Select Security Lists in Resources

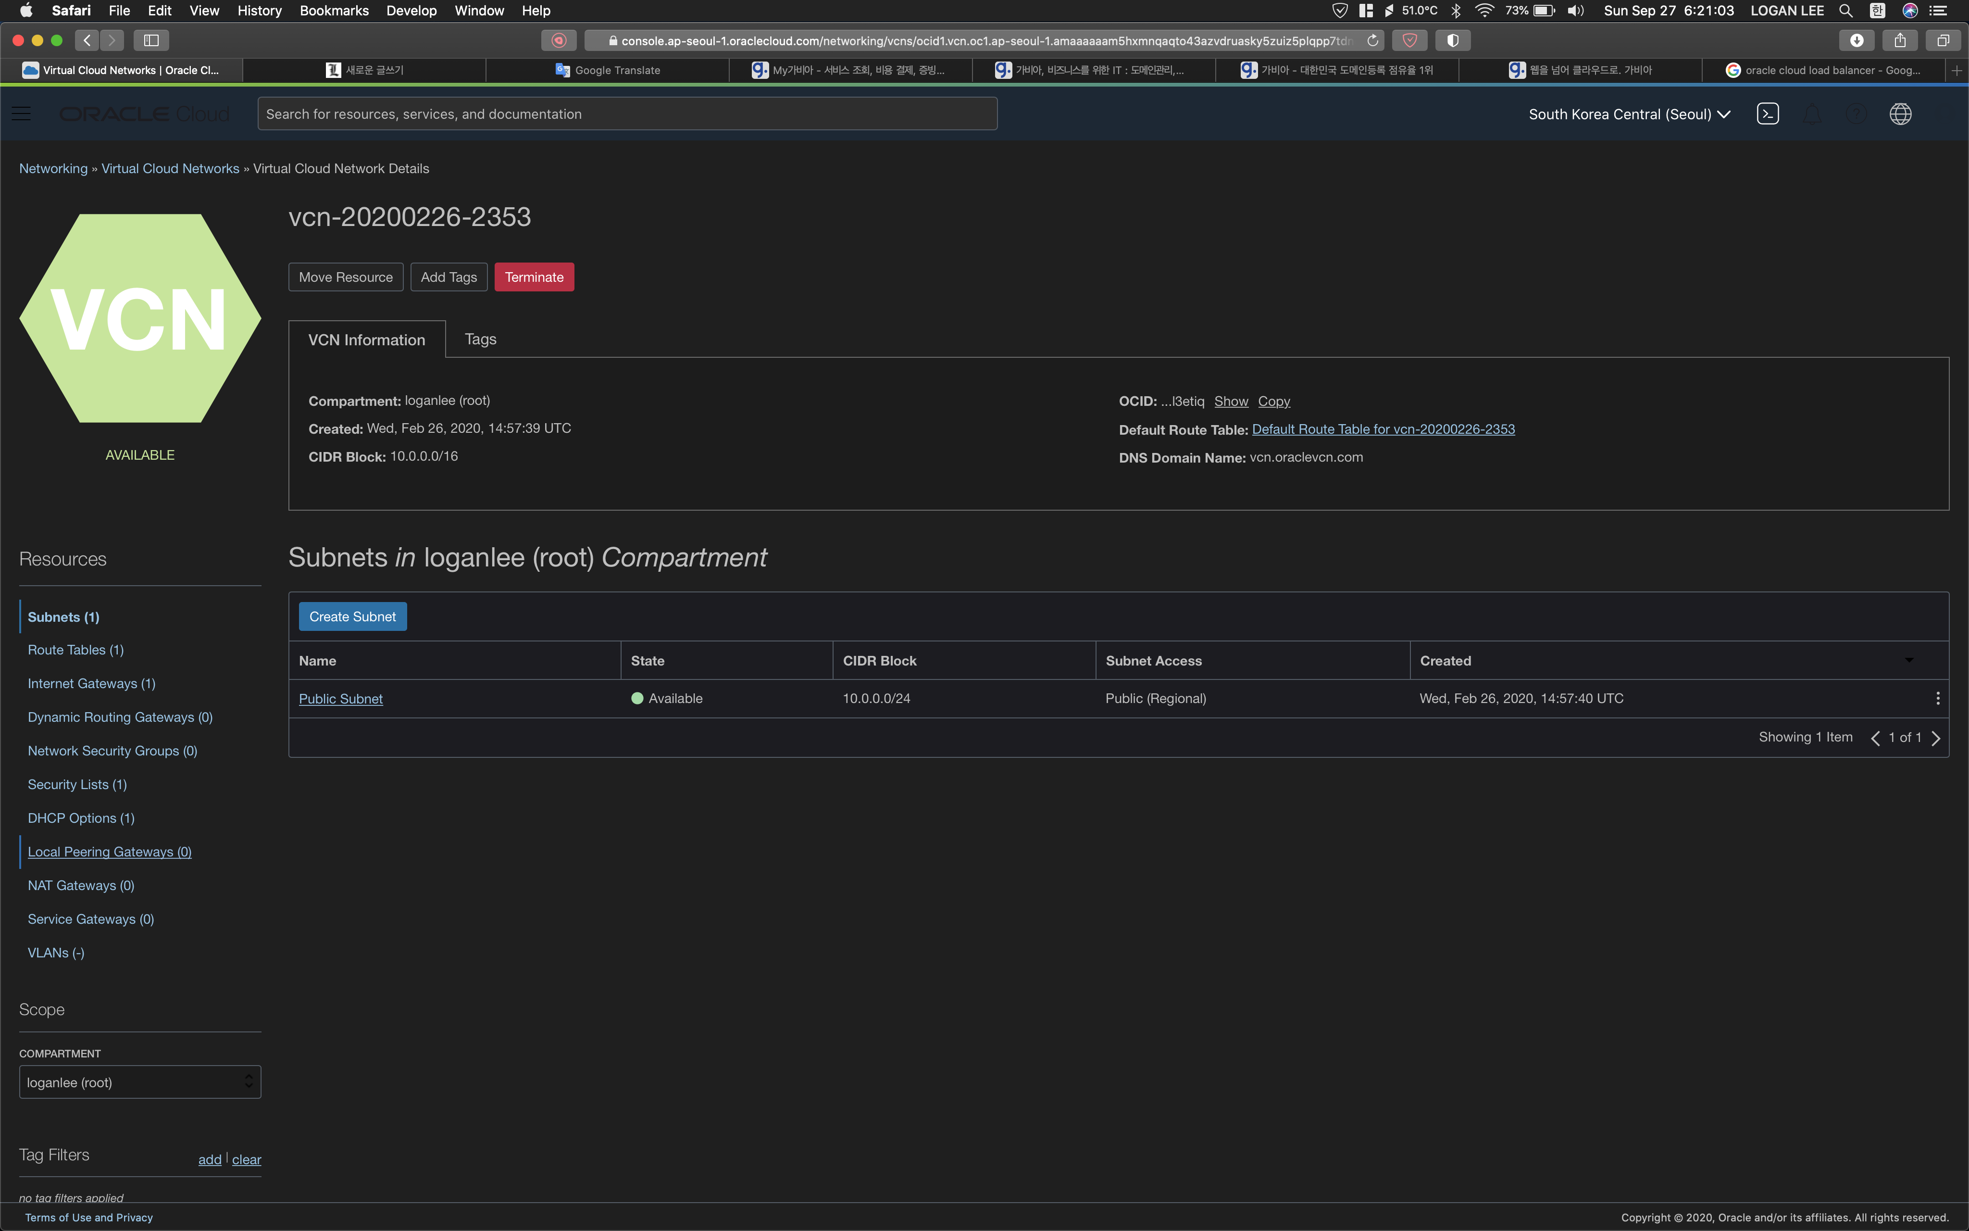[x=77, y=784]
